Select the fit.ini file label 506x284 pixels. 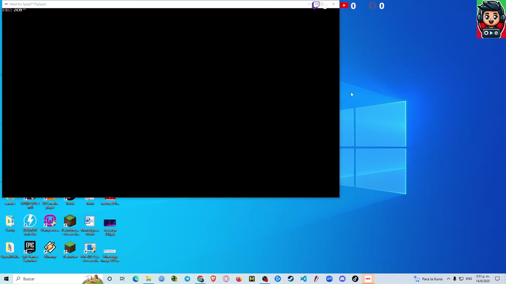pos(90,204)
